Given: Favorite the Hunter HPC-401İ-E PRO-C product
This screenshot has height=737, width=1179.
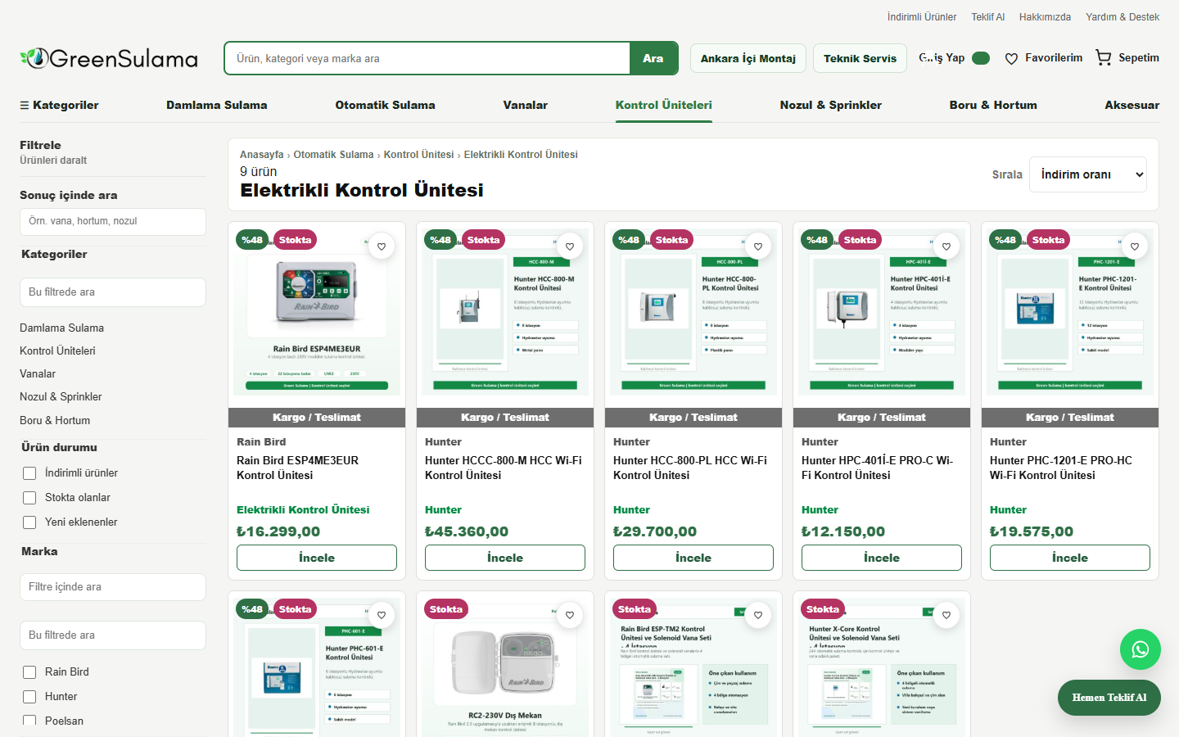Looking at the screenshot, I should pos(946,246).
